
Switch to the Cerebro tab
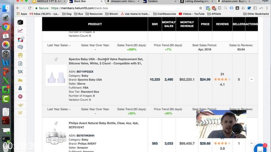(x=152, y=1)
